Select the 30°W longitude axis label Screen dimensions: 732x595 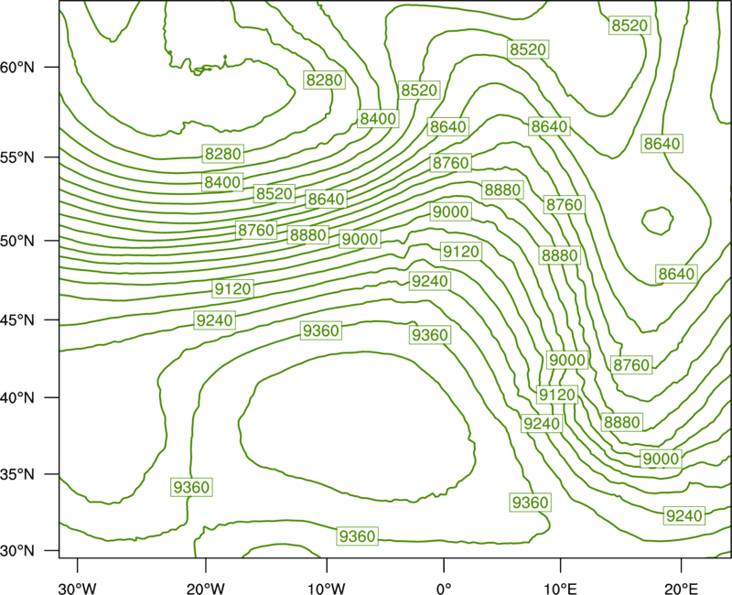[78, 589]
